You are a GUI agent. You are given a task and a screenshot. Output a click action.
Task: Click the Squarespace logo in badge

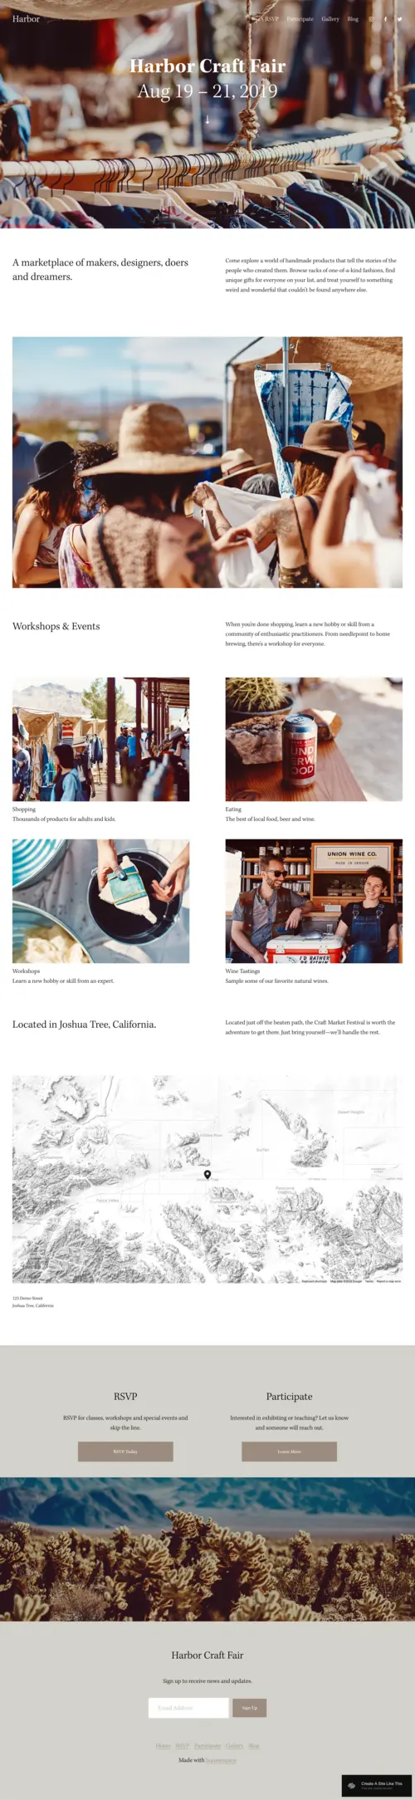click(x=352, y=1784)
